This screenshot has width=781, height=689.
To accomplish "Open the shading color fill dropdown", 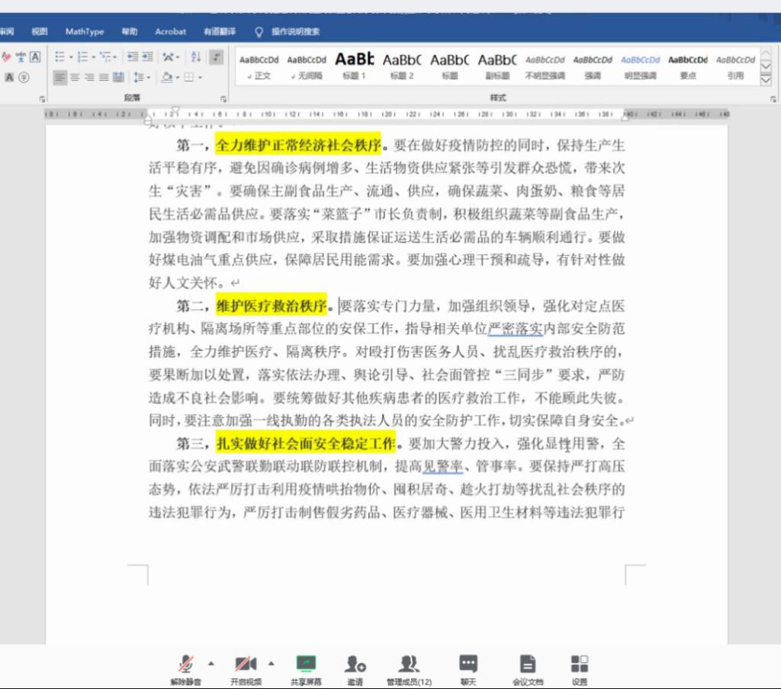I will (x=177, y=77).
